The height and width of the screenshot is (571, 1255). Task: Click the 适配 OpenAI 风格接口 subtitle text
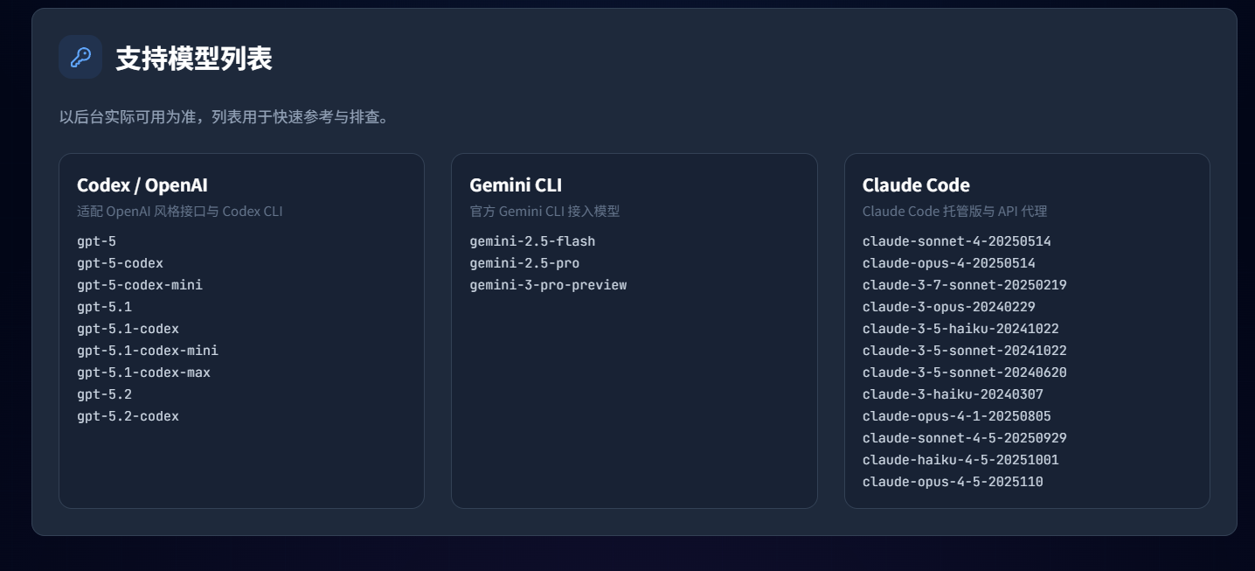(179, 212)
